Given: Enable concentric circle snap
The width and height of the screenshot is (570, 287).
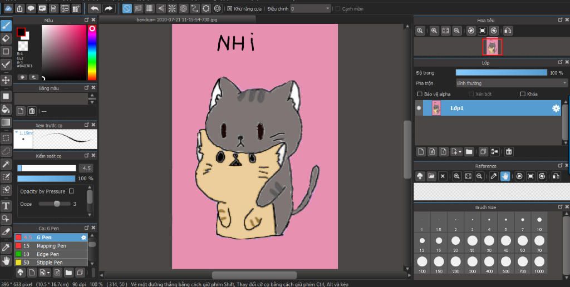Looking at the screenshot, I should pyautogui.click(x=184, y=8).
